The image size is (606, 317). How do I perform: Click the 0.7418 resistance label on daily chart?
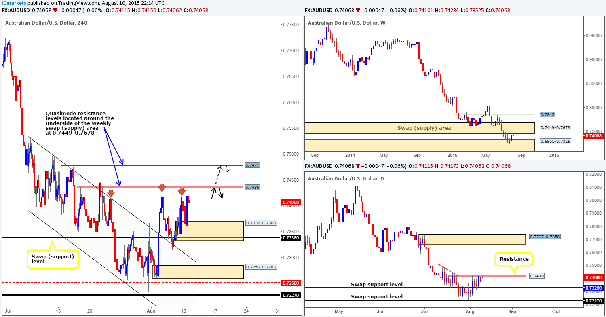536,276
